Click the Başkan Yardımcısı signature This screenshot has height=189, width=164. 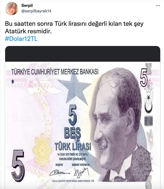coord(82,173)
